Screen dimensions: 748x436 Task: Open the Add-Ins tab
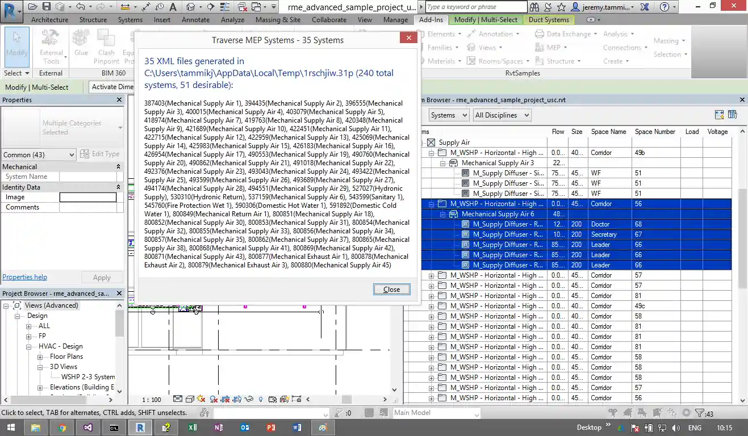tap(431, 19)
